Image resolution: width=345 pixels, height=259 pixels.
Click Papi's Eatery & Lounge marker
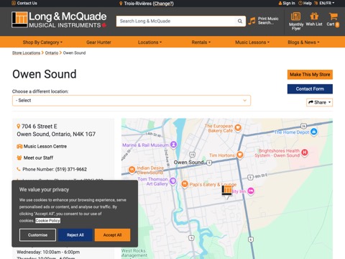(x=185, y=184)
